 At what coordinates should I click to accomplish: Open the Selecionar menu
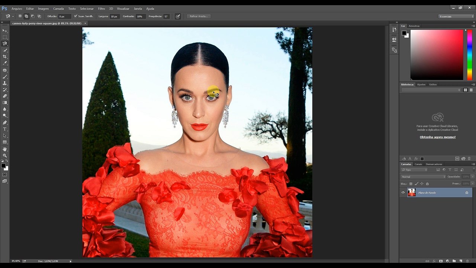87,9
